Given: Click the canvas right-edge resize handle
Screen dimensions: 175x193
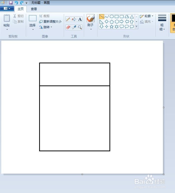Looking at the screenshot, I should pyautogui.click(x=163, y=108).
